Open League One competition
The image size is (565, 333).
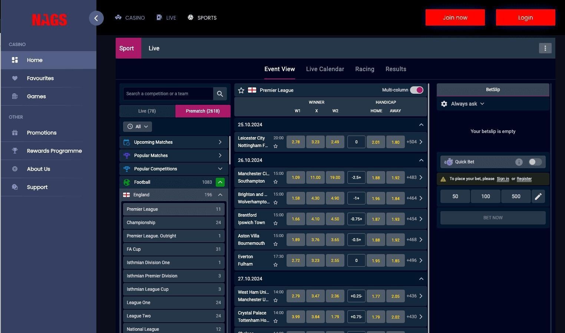[x=174, y=303]
